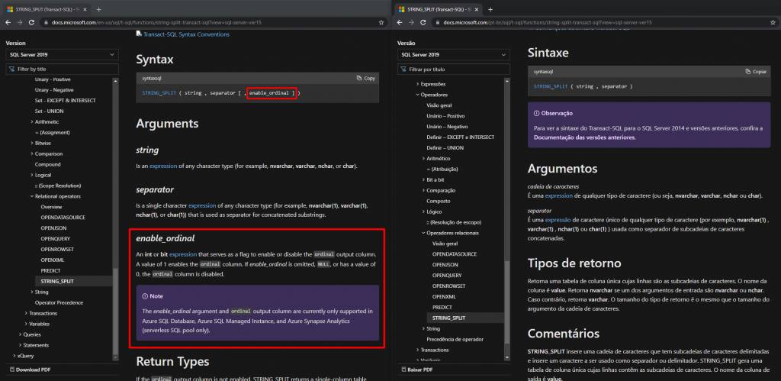Screen dimensions: 781x381
Task: Select left STRING_SPLIT browser tab
Action: coord(45,9)
